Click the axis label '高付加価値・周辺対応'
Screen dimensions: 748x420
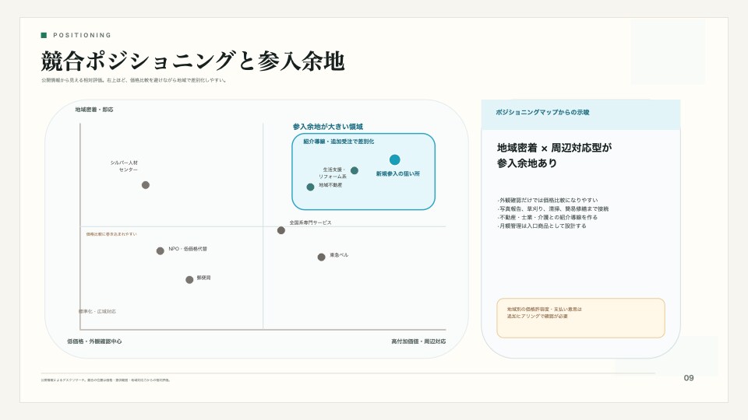tap(418, 341)
